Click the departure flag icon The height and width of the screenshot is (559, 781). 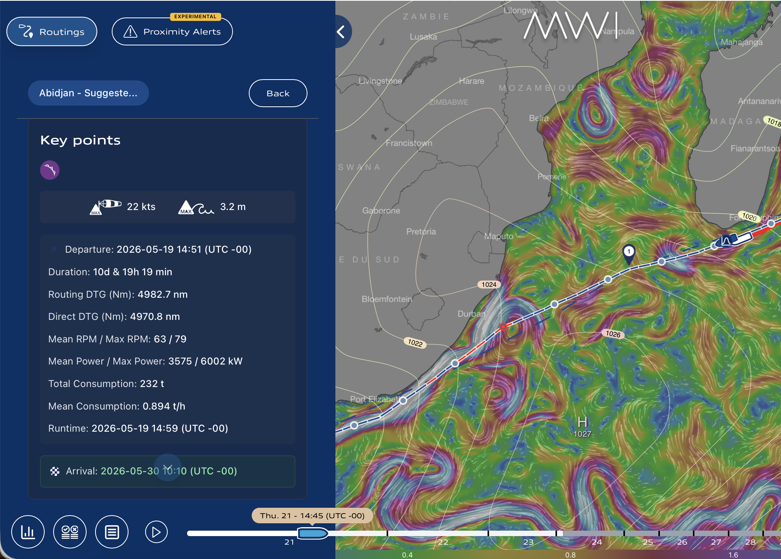[54, 249]
